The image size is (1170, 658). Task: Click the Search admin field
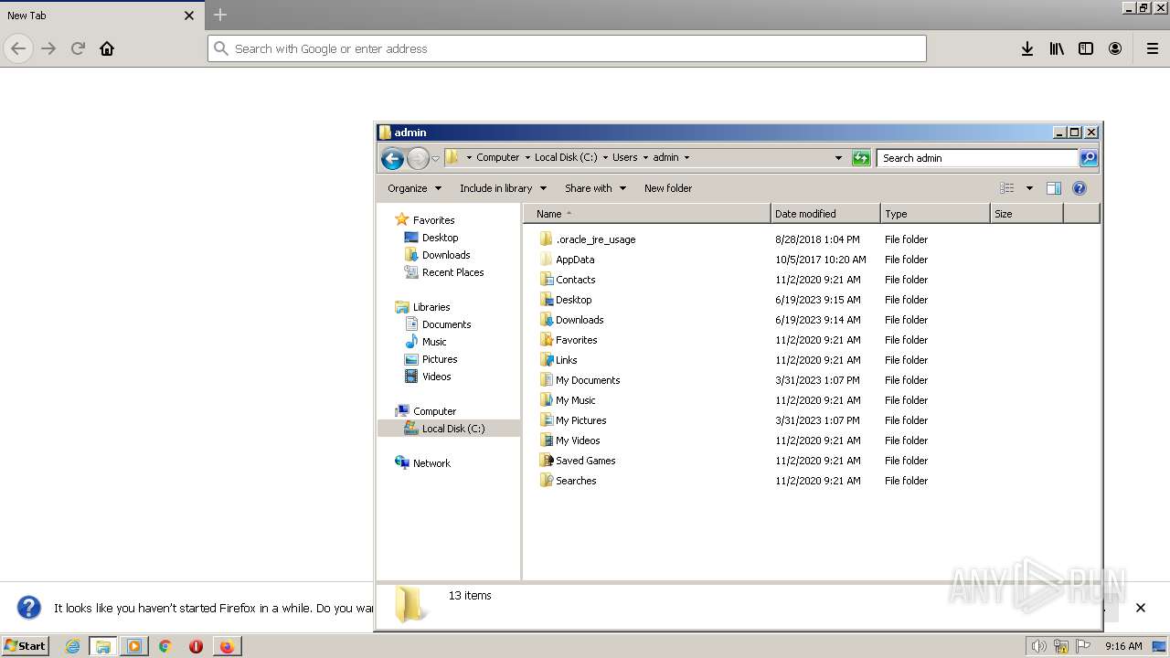coord(977,158)
